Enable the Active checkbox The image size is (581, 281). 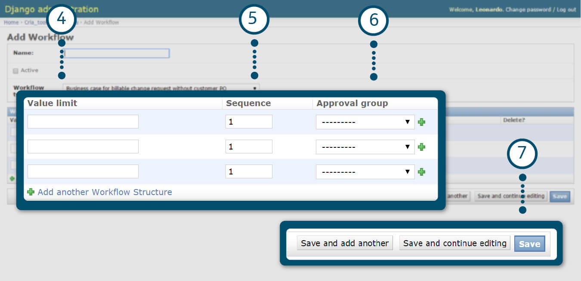(15, 71)
